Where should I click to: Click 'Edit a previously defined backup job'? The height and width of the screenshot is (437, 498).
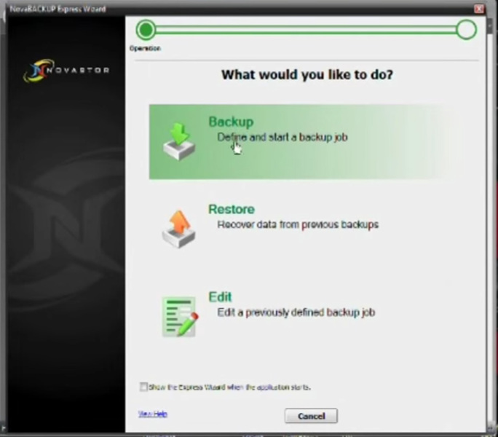296,312
